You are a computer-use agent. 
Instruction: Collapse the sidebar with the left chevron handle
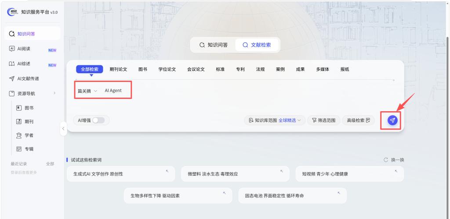(x=63, y=129)
